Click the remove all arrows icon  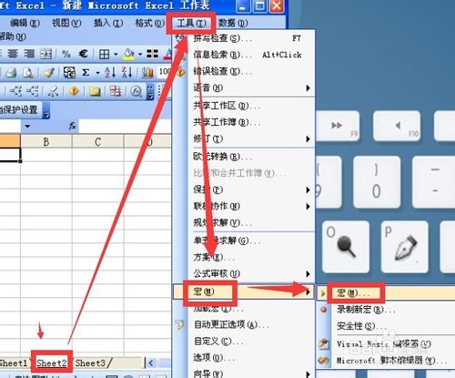pyautogui.click(x=53, y=91)
